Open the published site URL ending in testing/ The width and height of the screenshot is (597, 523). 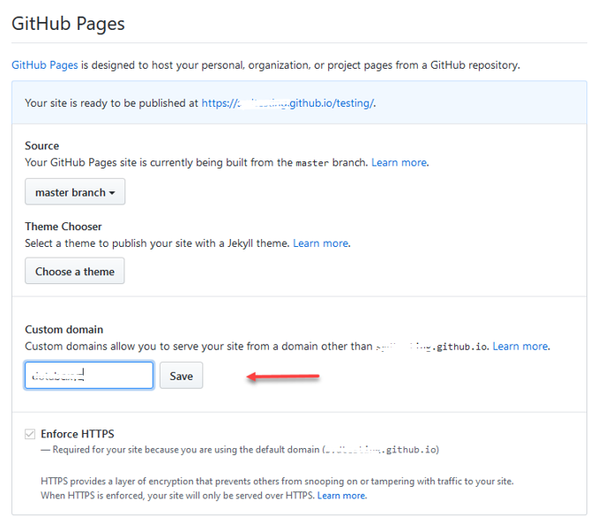pyautogui.click(x=287, y=103)
